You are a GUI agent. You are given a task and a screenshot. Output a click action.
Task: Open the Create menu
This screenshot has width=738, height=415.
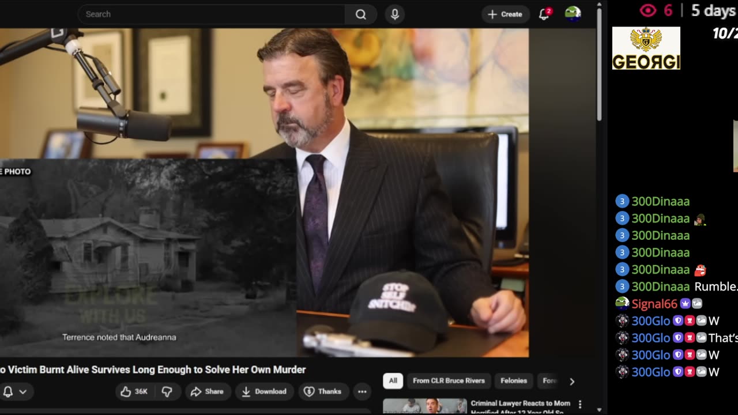pos(505,14)
